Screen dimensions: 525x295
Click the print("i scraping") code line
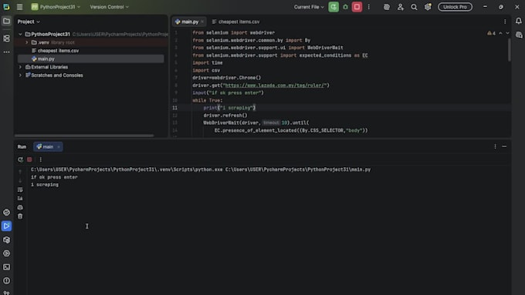coord(229,108)
